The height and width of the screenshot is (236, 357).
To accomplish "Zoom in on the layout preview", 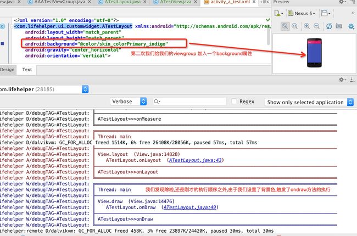I will click(x=306, y=26).
